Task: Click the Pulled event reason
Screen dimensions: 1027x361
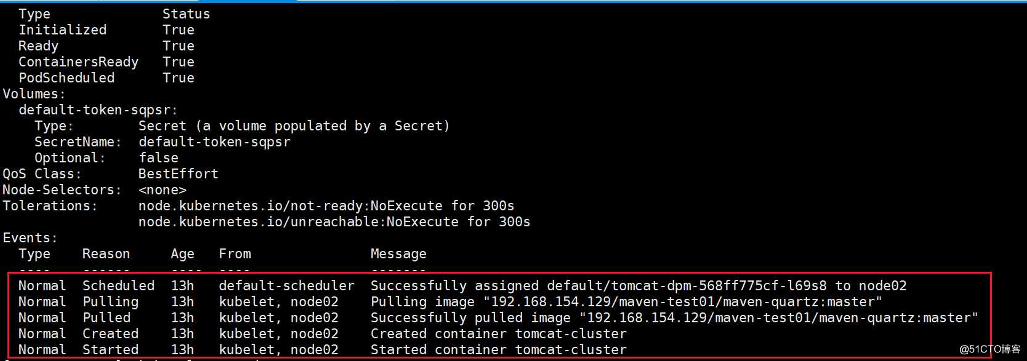Action: click(x=107, y=318)
